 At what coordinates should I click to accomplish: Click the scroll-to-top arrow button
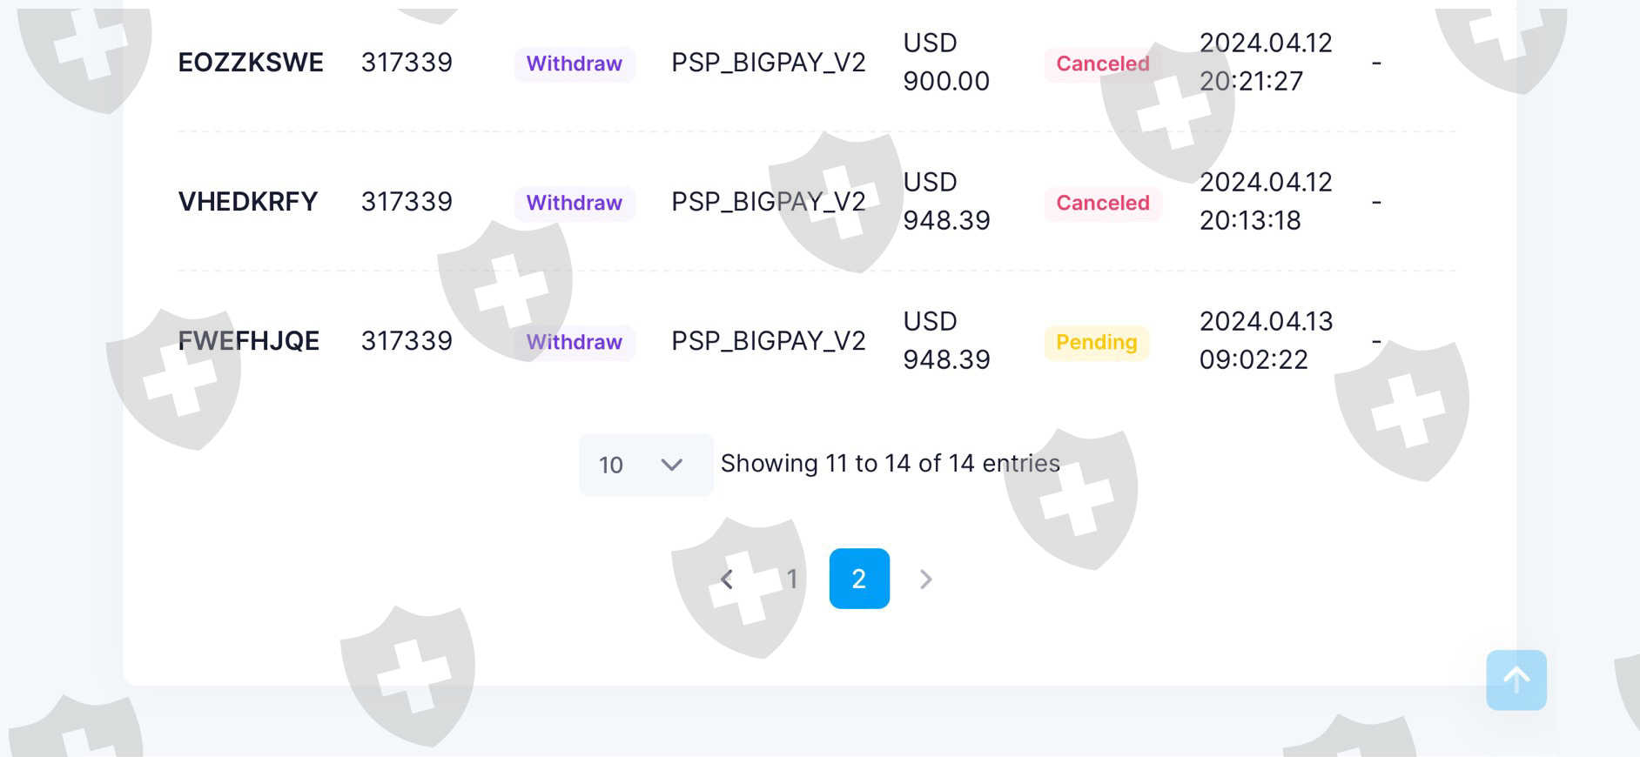click(1516, 680)
